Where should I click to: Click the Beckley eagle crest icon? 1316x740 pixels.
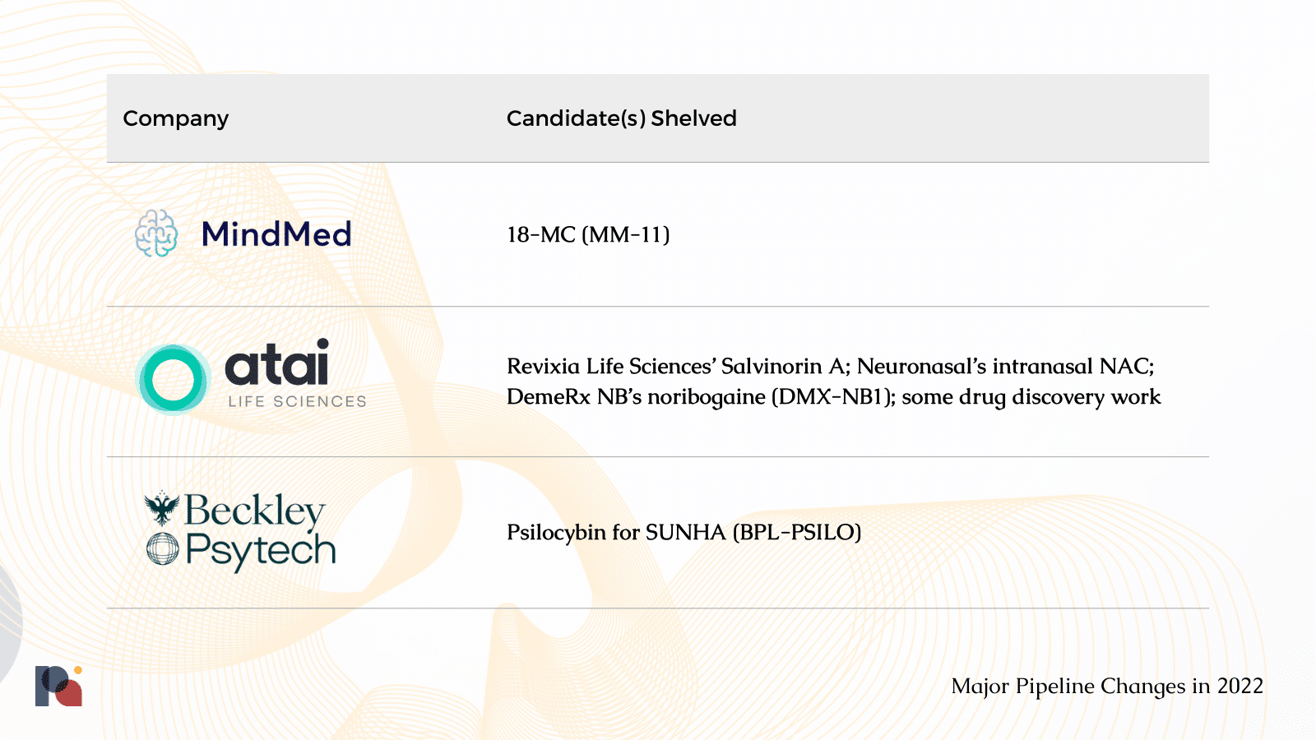pyautogui.click(x=162, y=509)
